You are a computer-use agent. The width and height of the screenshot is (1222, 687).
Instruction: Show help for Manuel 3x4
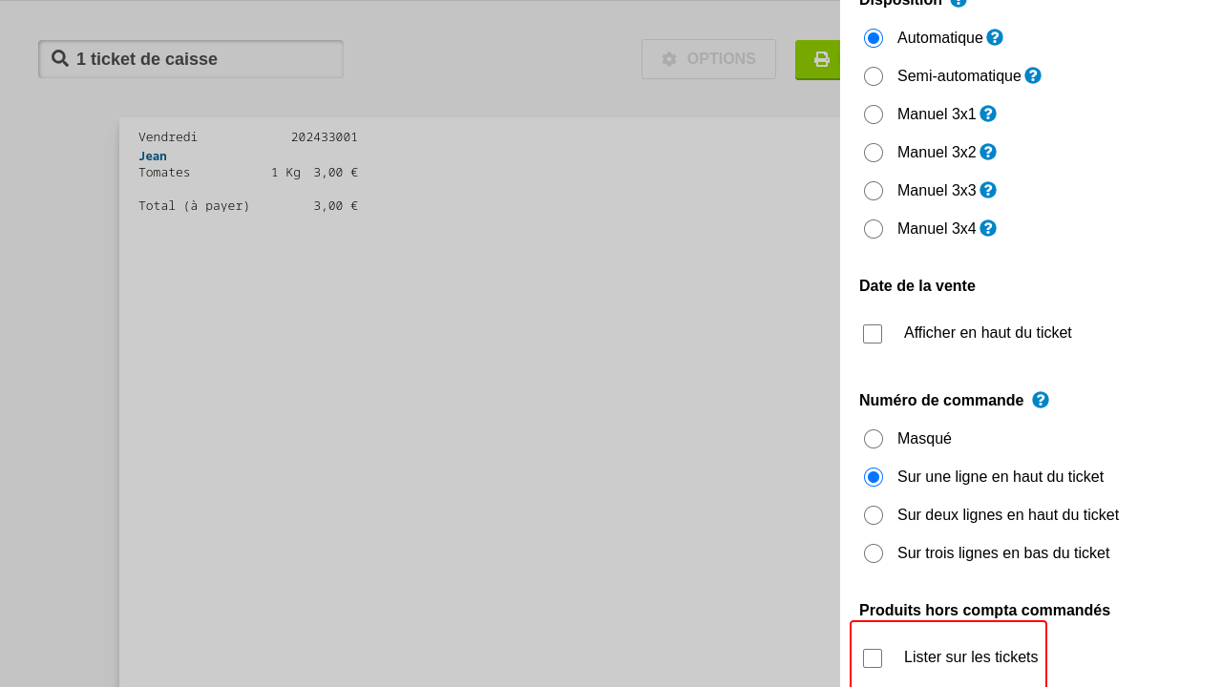coord(988,228)
